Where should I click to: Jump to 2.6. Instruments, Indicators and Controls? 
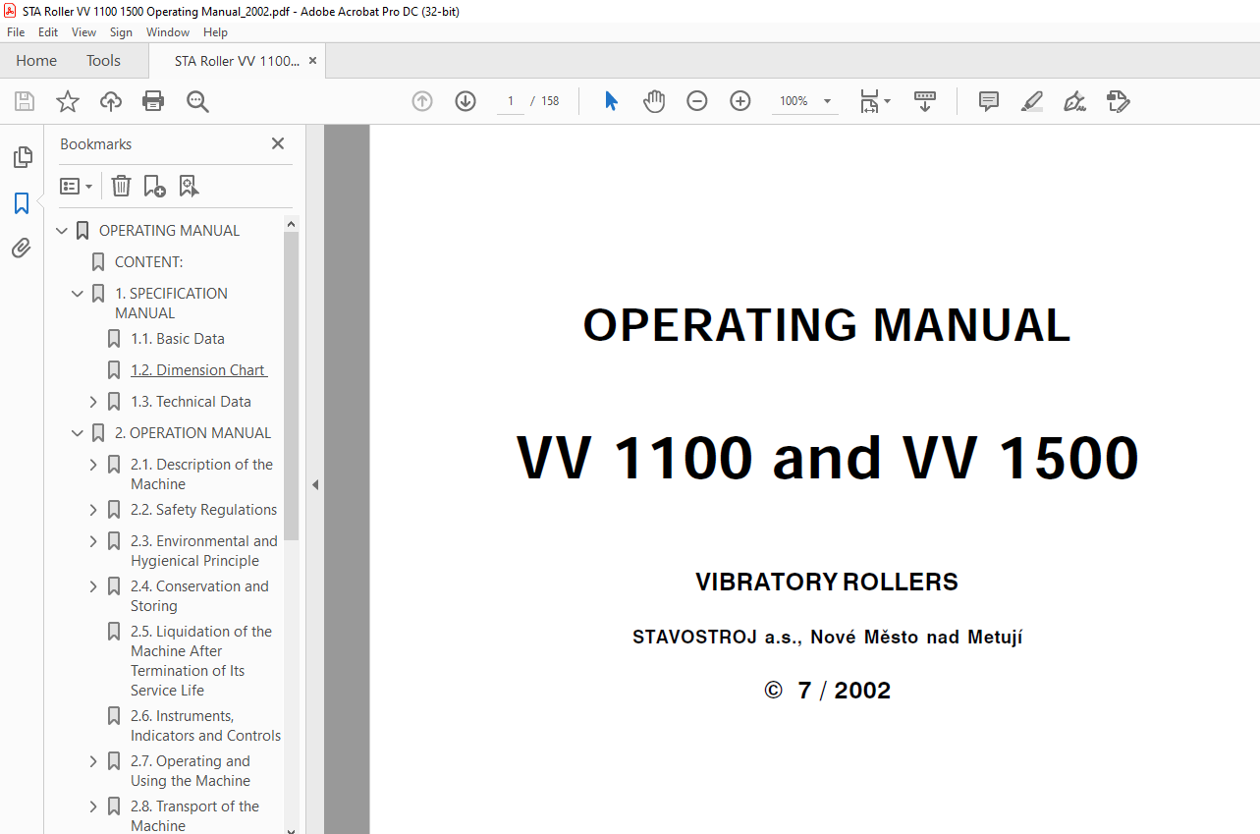click(205, 726)
